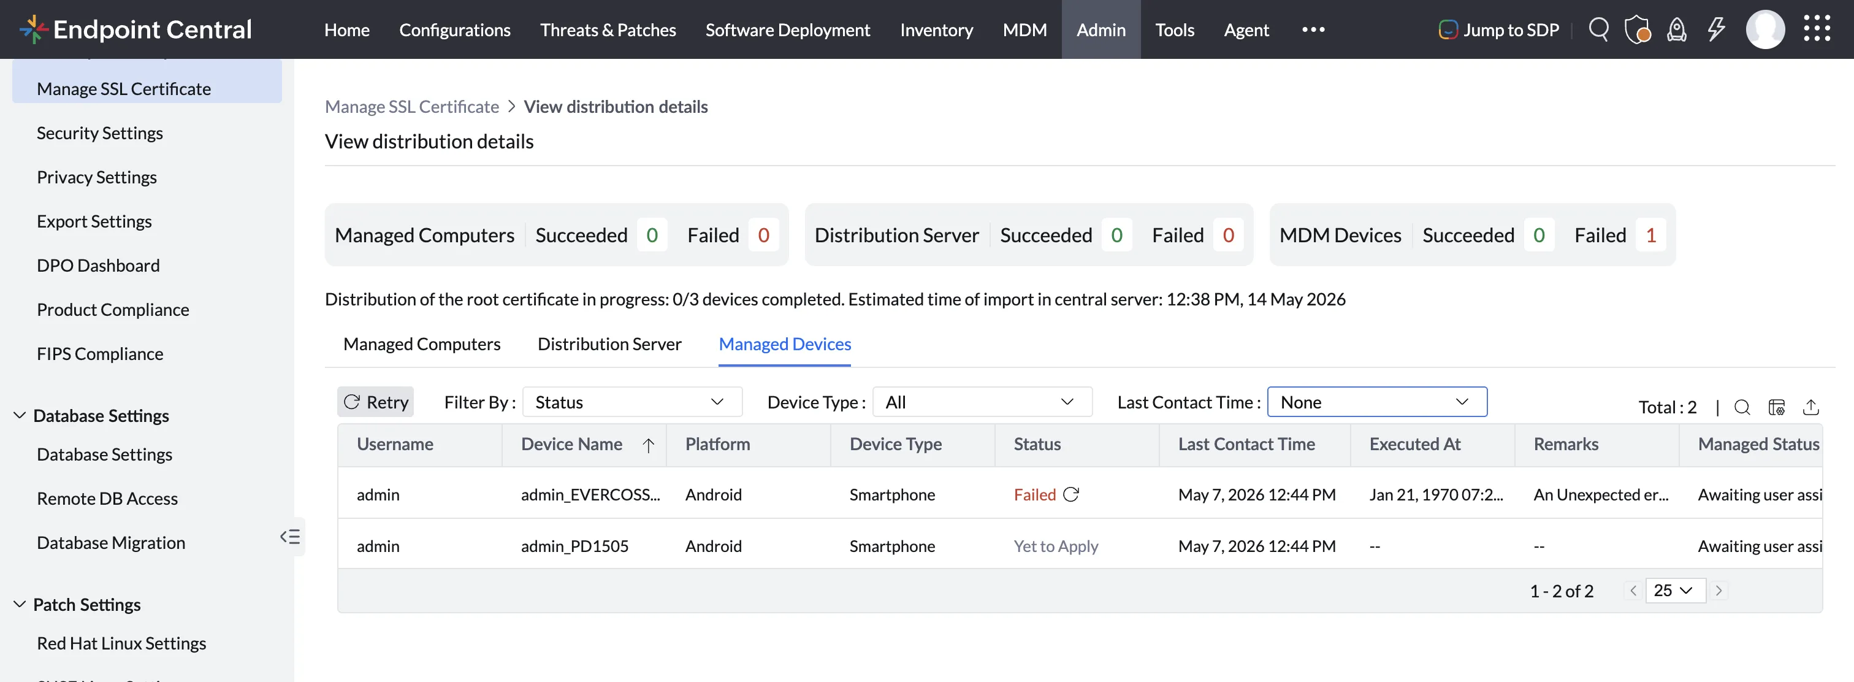This screenshot has height=682, width=1854.
Task: Open Manage SSL Certificate in sidebar
Action: pyautogui.click(x=147, y=88)
